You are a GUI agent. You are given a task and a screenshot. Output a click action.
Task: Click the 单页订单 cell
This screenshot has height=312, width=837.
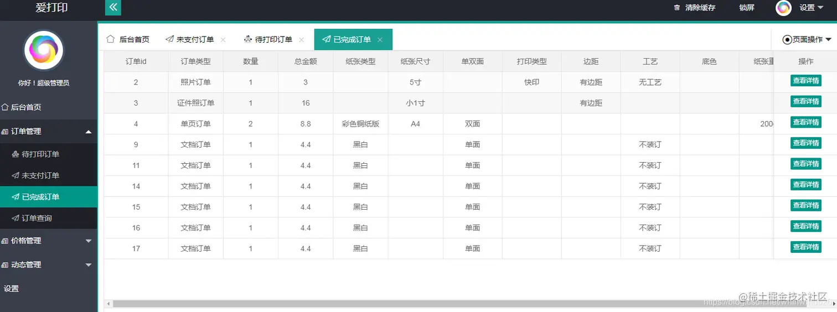[x=196, y=124]
